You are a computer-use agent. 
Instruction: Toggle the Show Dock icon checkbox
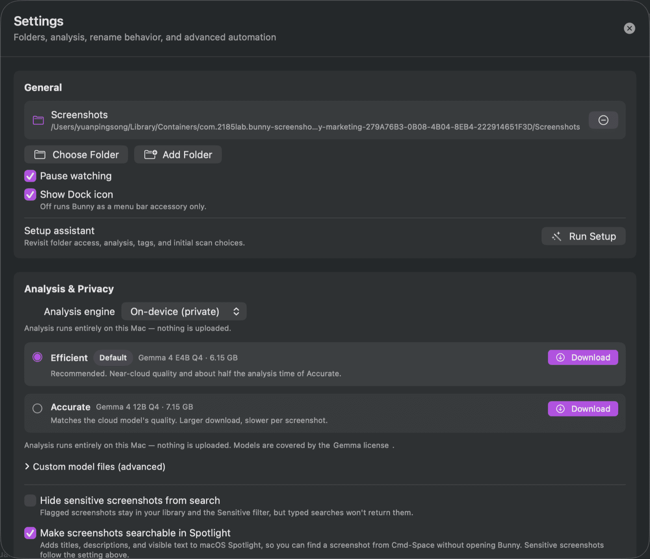click(x=30, y=195)
